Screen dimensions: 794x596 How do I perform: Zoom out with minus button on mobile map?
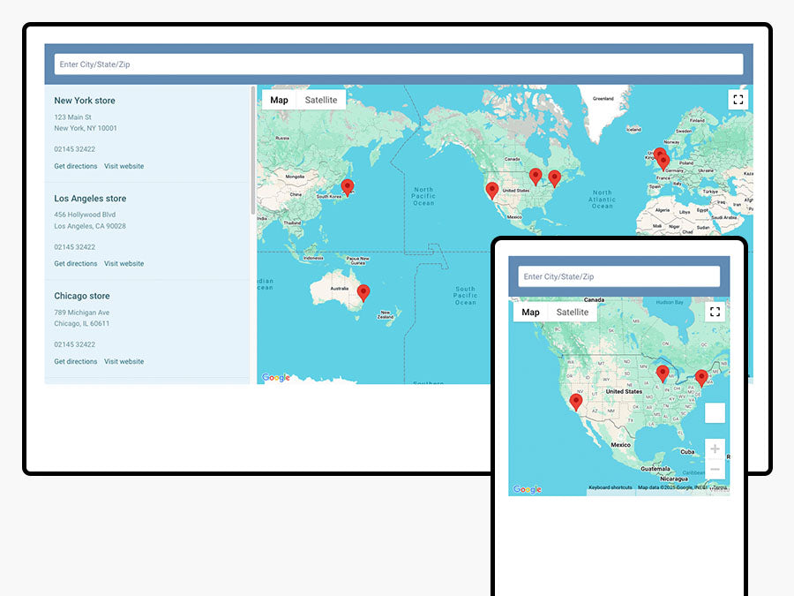[715, 469]
